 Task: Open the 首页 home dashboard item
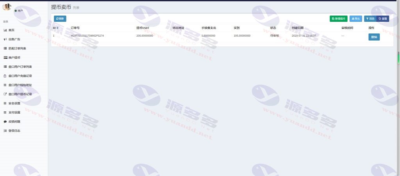(9, 30)
